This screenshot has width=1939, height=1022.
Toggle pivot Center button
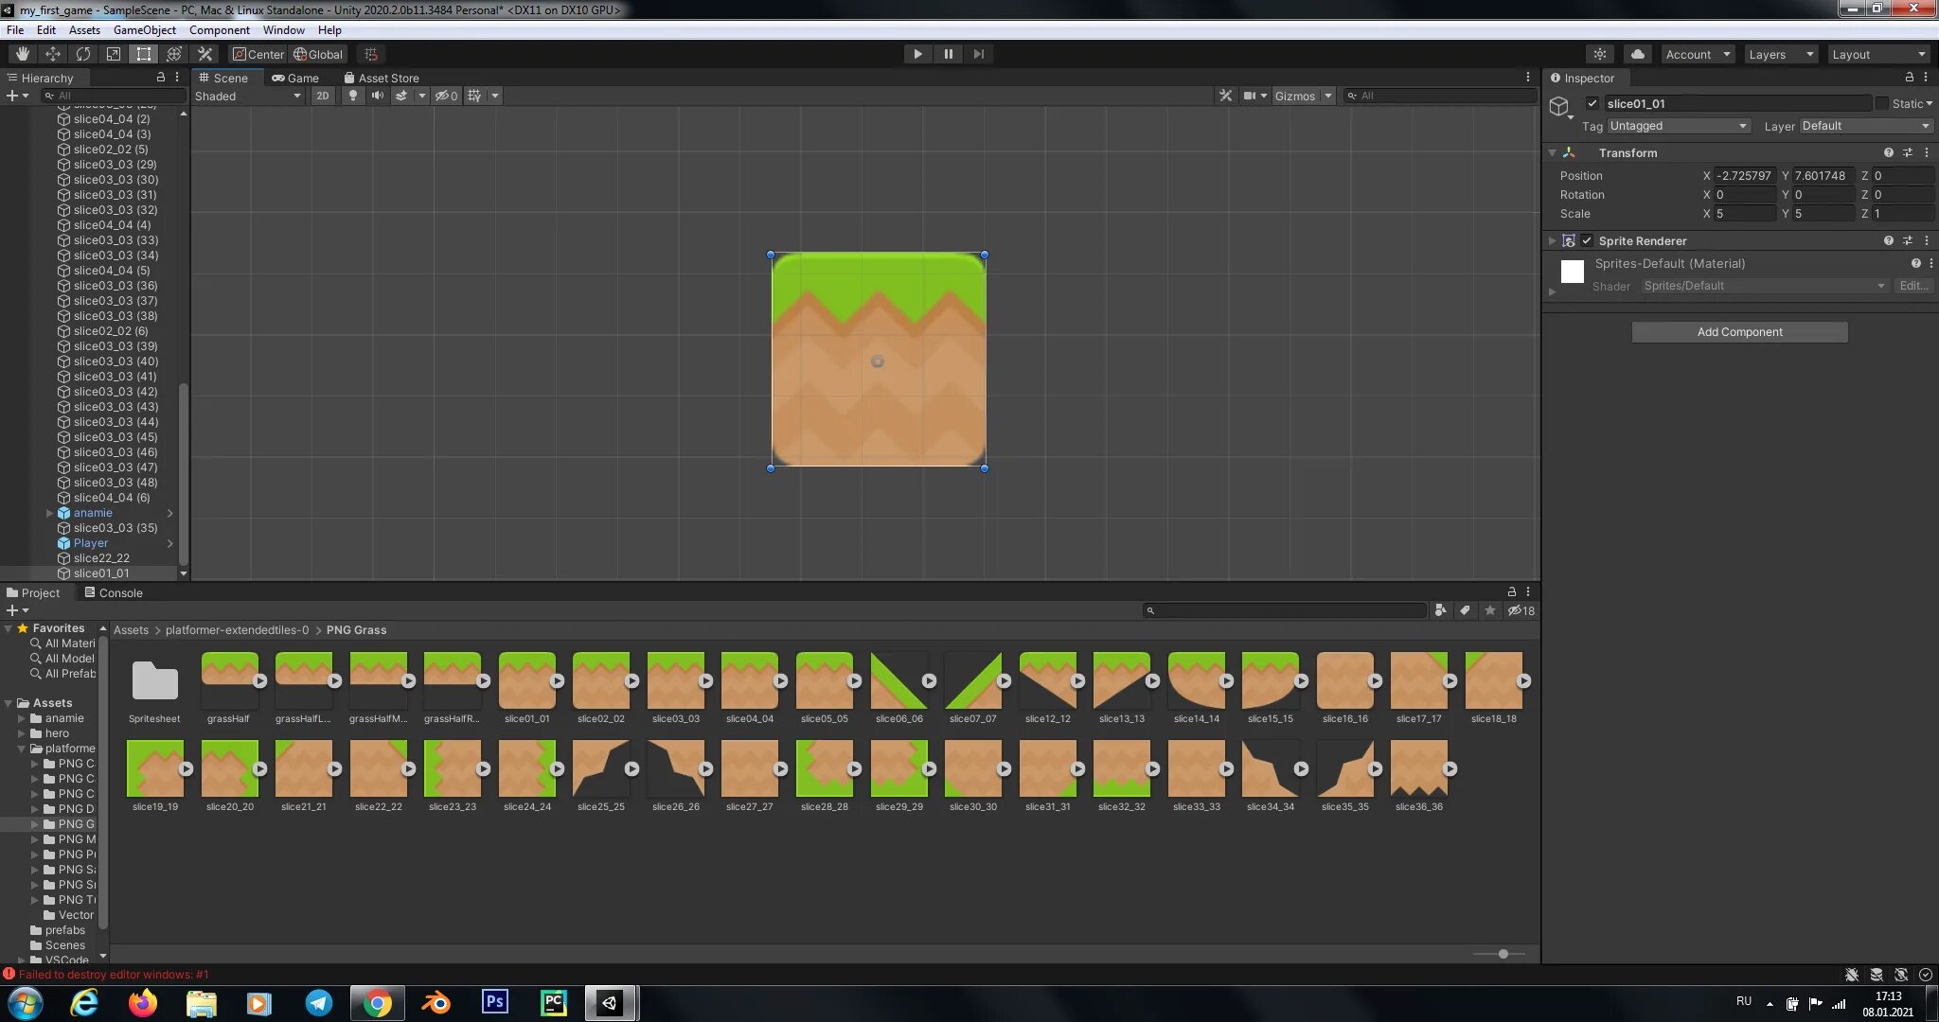point(258,54)
